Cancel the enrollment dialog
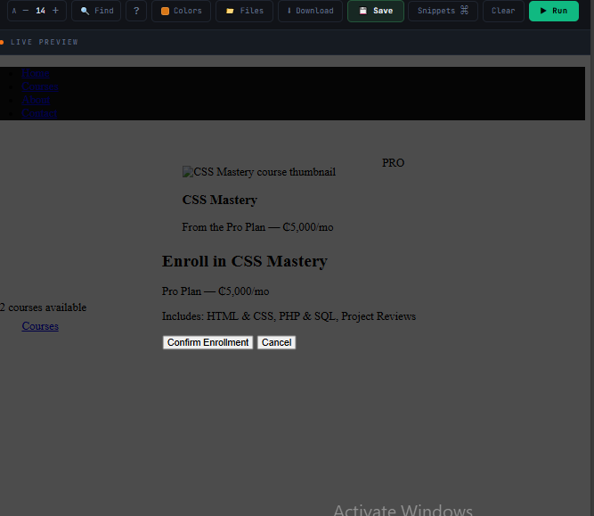The height and width of the screenshot is (516, 594). [277, 342]
